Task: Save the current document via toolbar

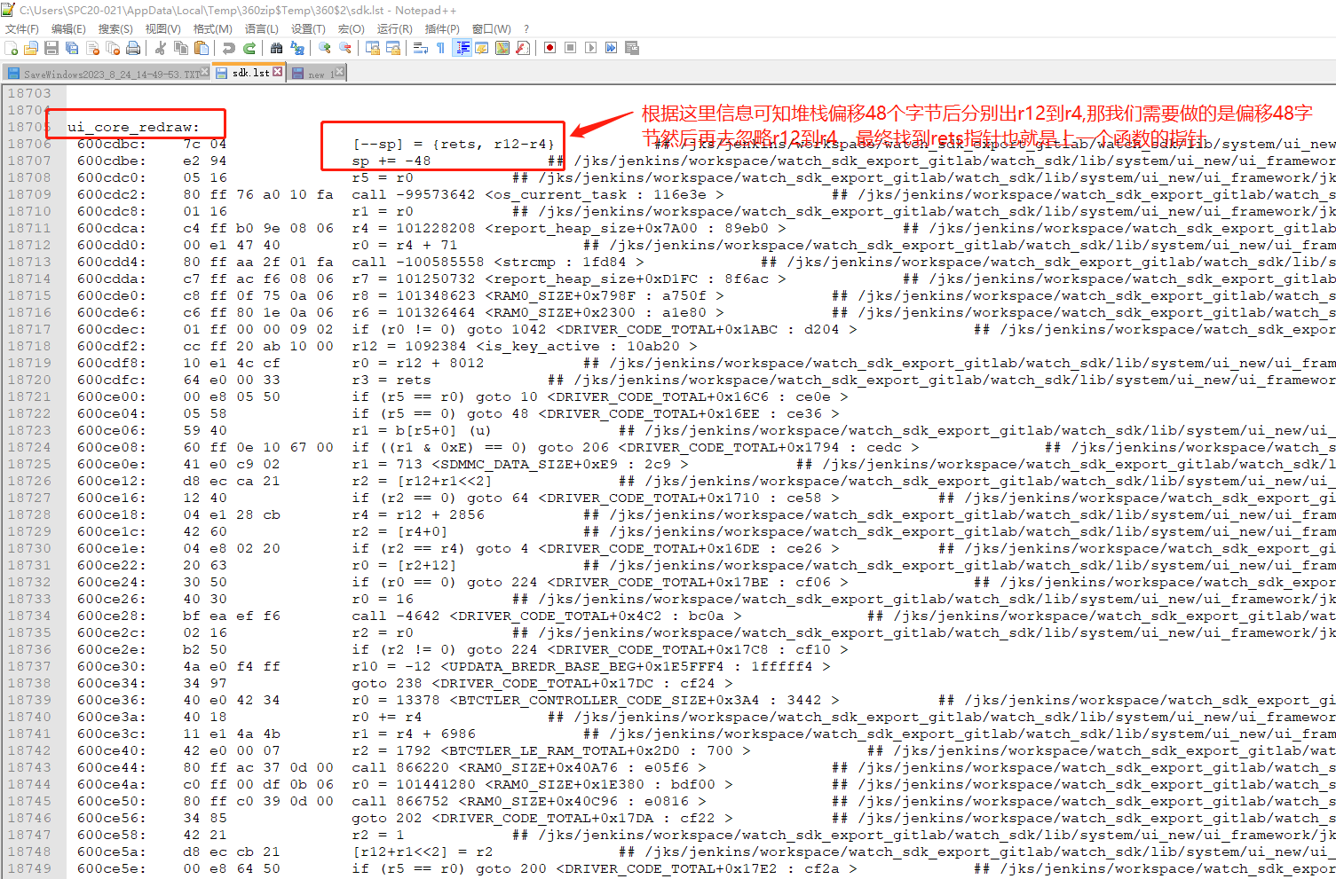Action: click(51, 48)
